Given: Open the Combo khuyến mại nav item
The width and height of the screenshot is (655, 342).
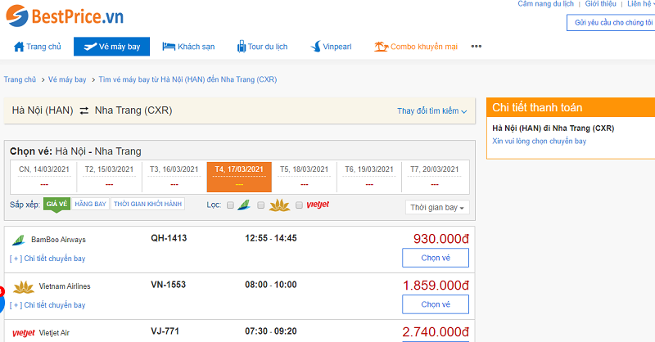Looking at the screenshot, I should 416,47.
